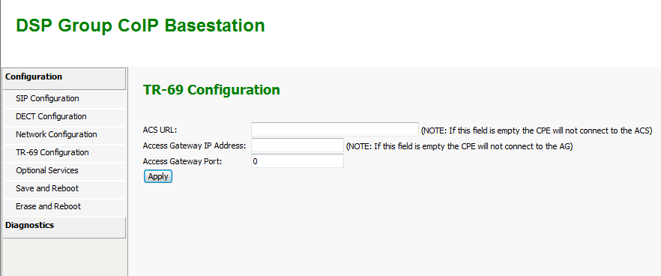Screen dimensions: 661x276
Task: Click the note about connecting to the AG
Action: 459,146
